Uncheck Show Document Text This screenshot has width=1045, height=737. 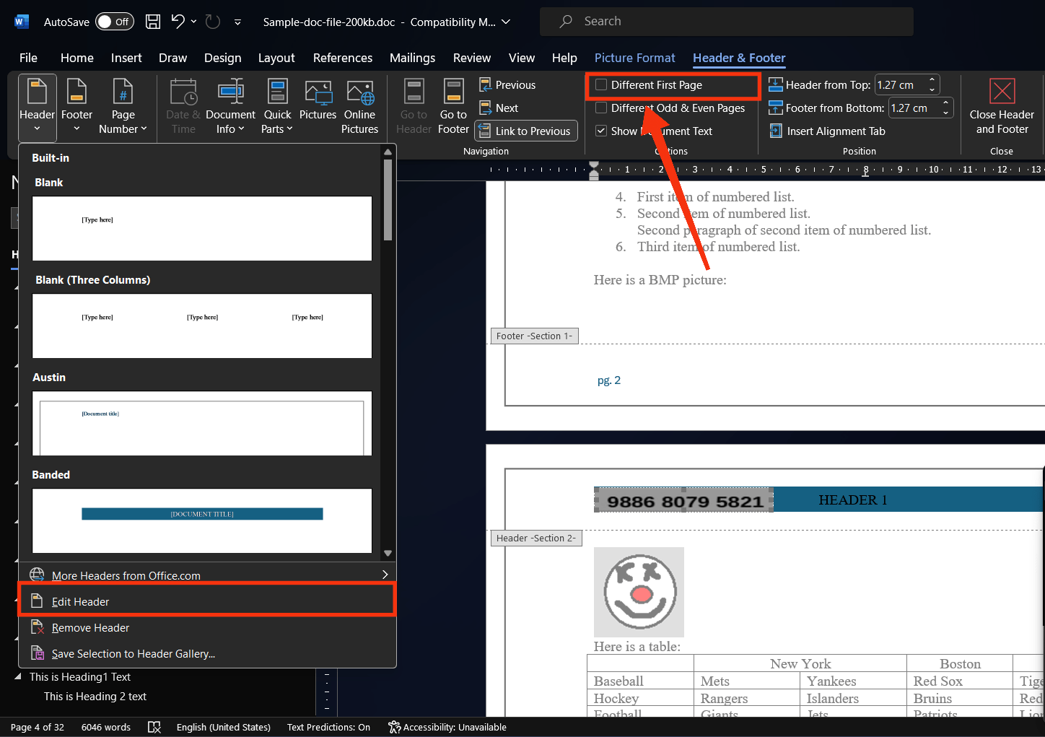click(601, 131)
